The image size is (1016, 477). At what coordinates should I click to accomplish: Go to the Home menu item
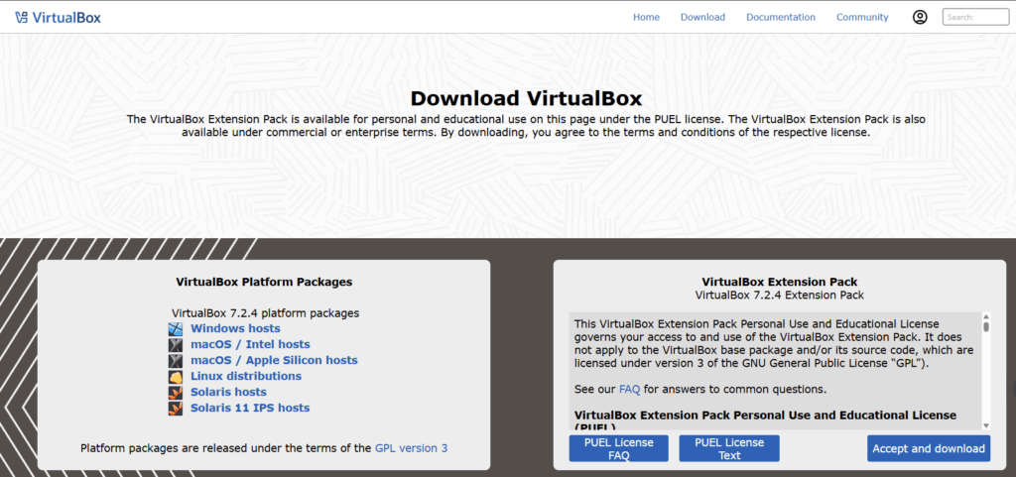(x=646, y=17)
